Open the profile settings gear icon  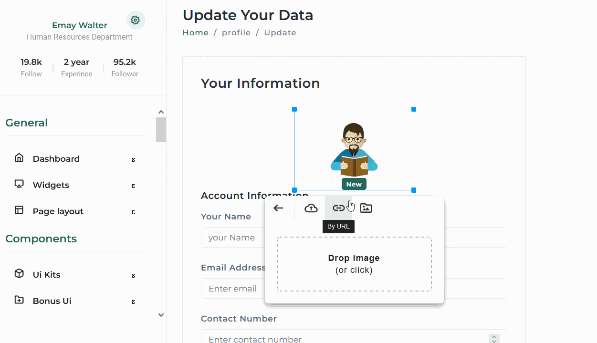click(136, 20)
